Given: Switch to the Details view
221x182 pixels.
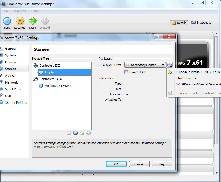Looking at the screenshot, I should (x=179, y=23).
